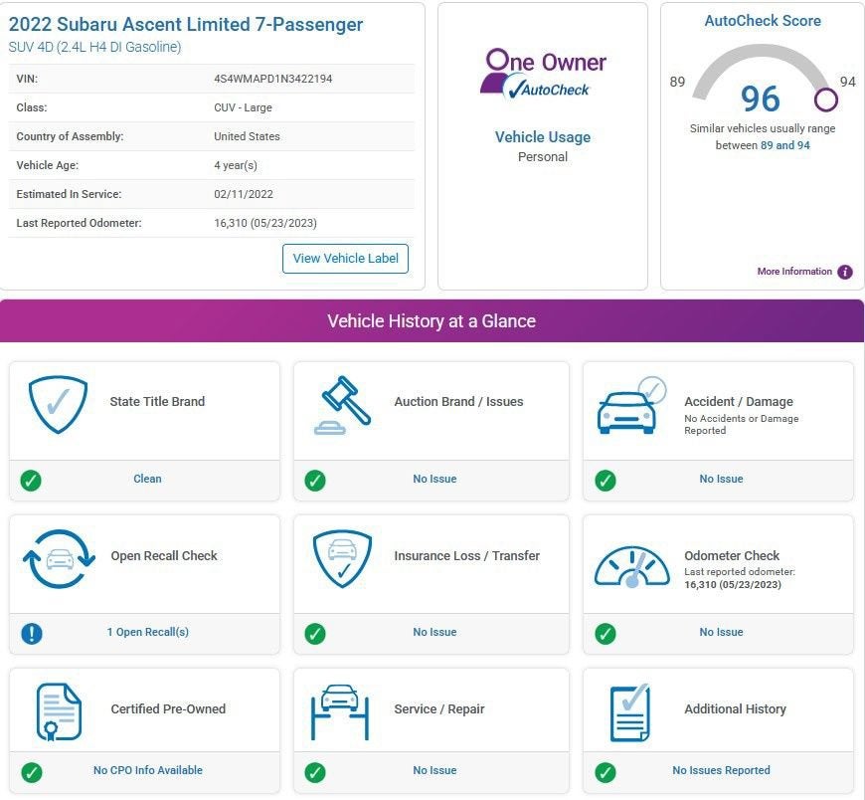This screenshot has width=865, height=800.
Task: Click green checkmark in Accident / Damage card
Action: pyautogui.click(x=605, y=481)
